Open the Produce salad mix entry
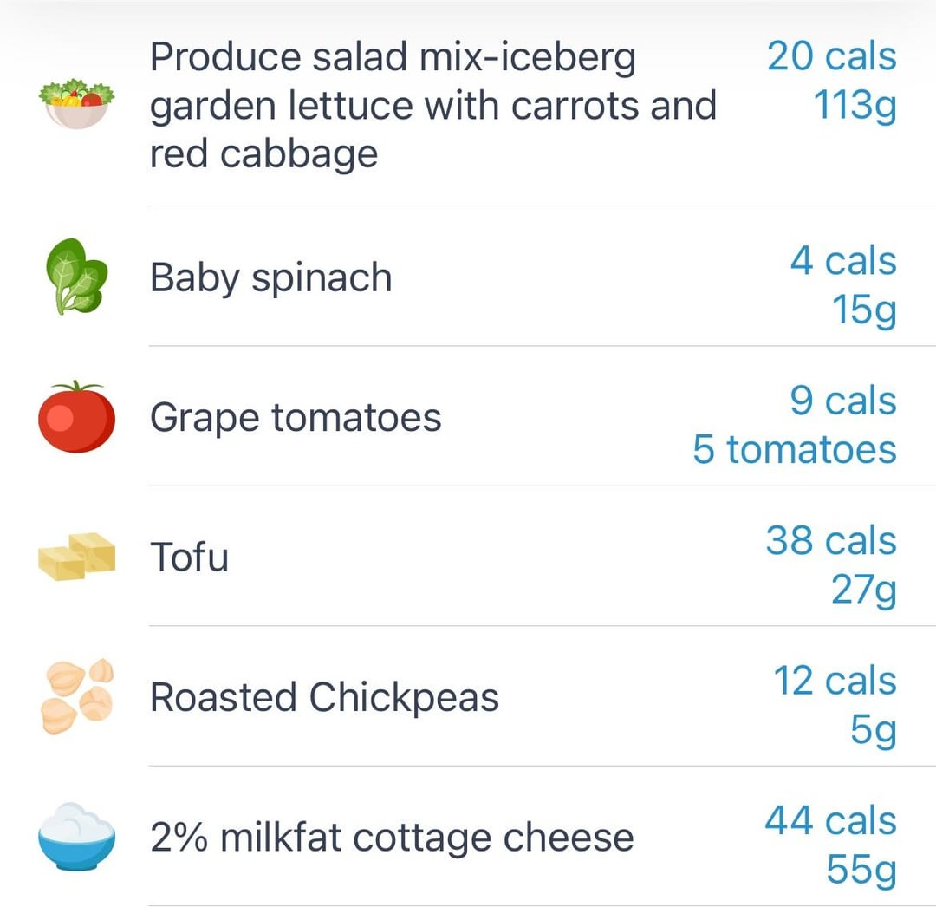The image size is (936, 907). [432, 105]
